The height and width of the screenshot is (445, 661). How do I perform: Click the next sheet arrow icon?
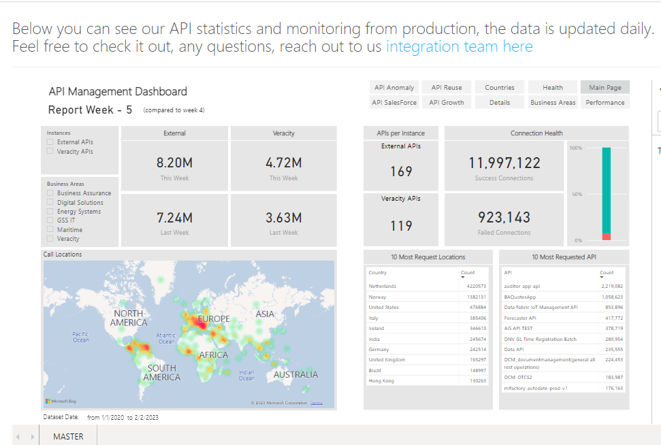point(32,436)
